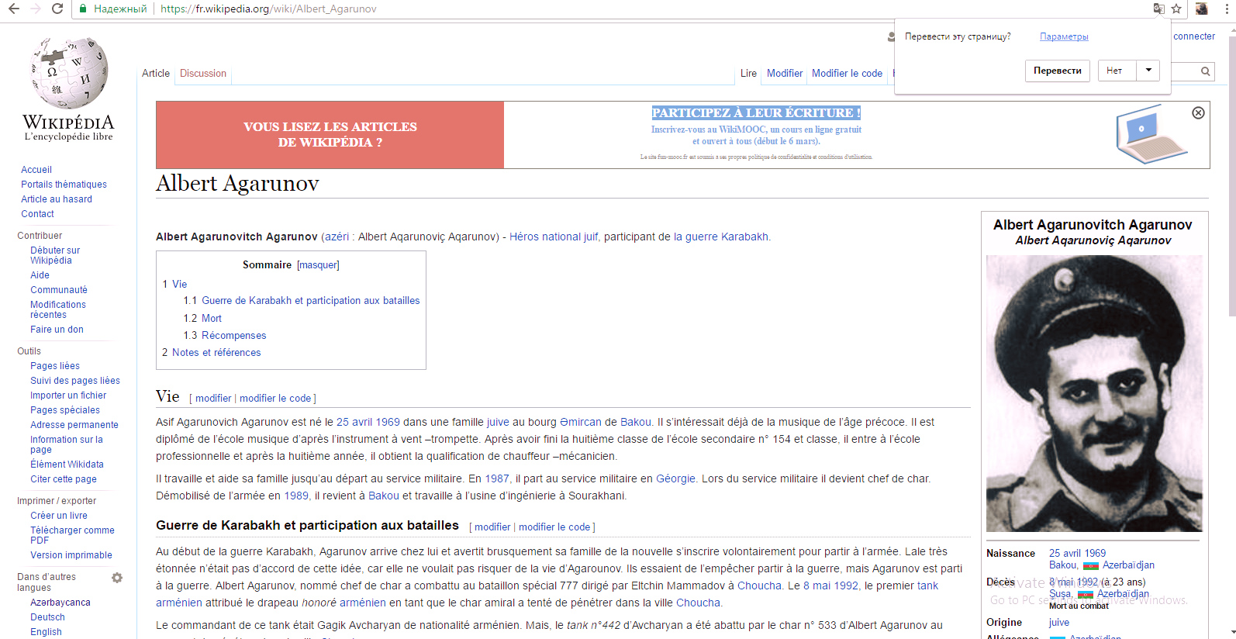
Task: Switch to English language version
Action: (x=46, y=632)
